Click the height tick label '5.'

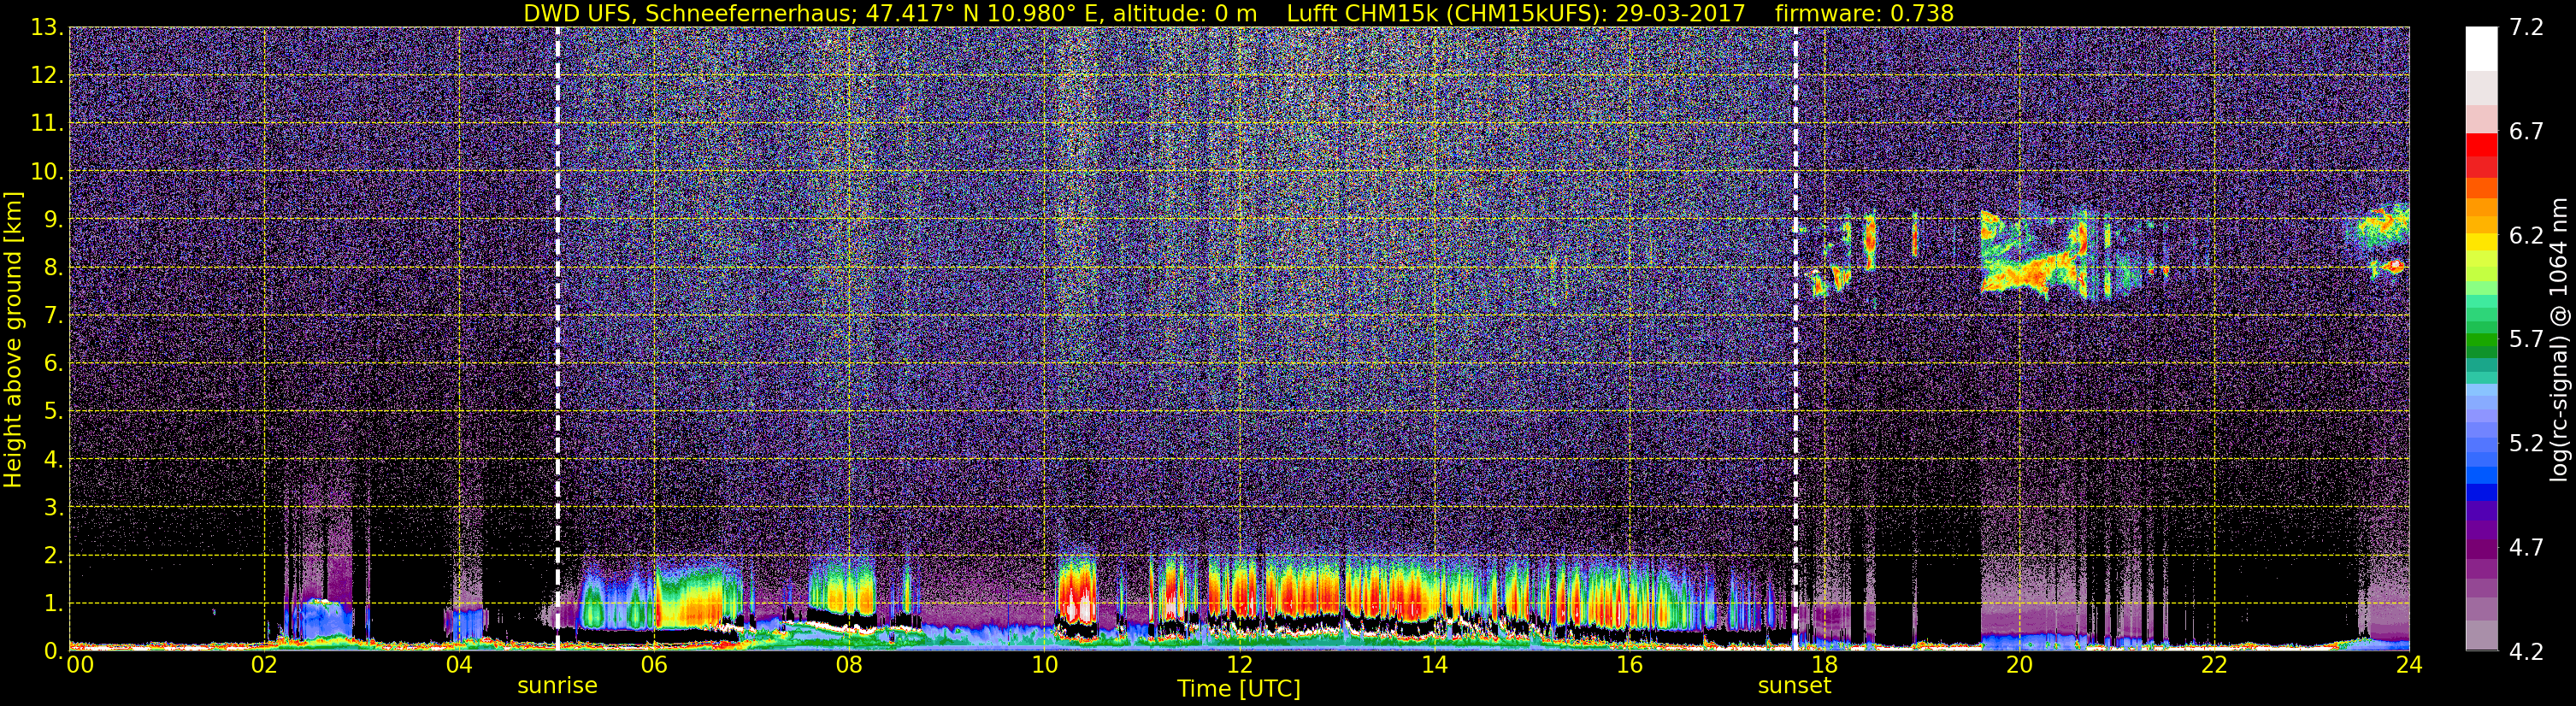pyautogui.click(x=52, y=411)
